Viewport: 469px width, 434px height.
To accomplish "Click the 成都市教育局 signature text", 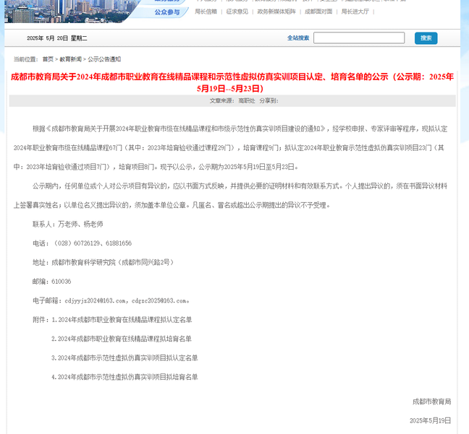I will [x=431, y=402].
